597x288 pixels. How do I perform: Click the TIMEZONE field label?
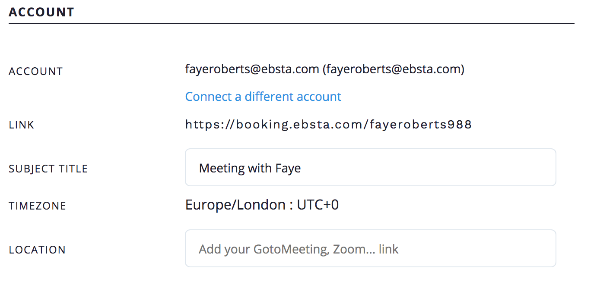38,206
